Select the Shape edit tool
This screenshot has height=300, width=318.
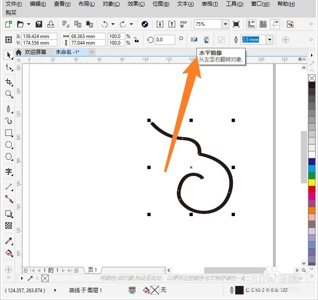point(9,68)
